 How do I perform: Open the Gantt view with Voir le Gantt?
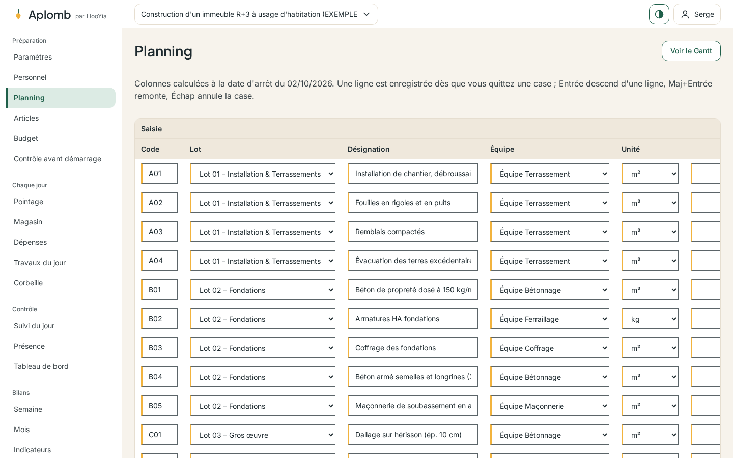(691, 51)
